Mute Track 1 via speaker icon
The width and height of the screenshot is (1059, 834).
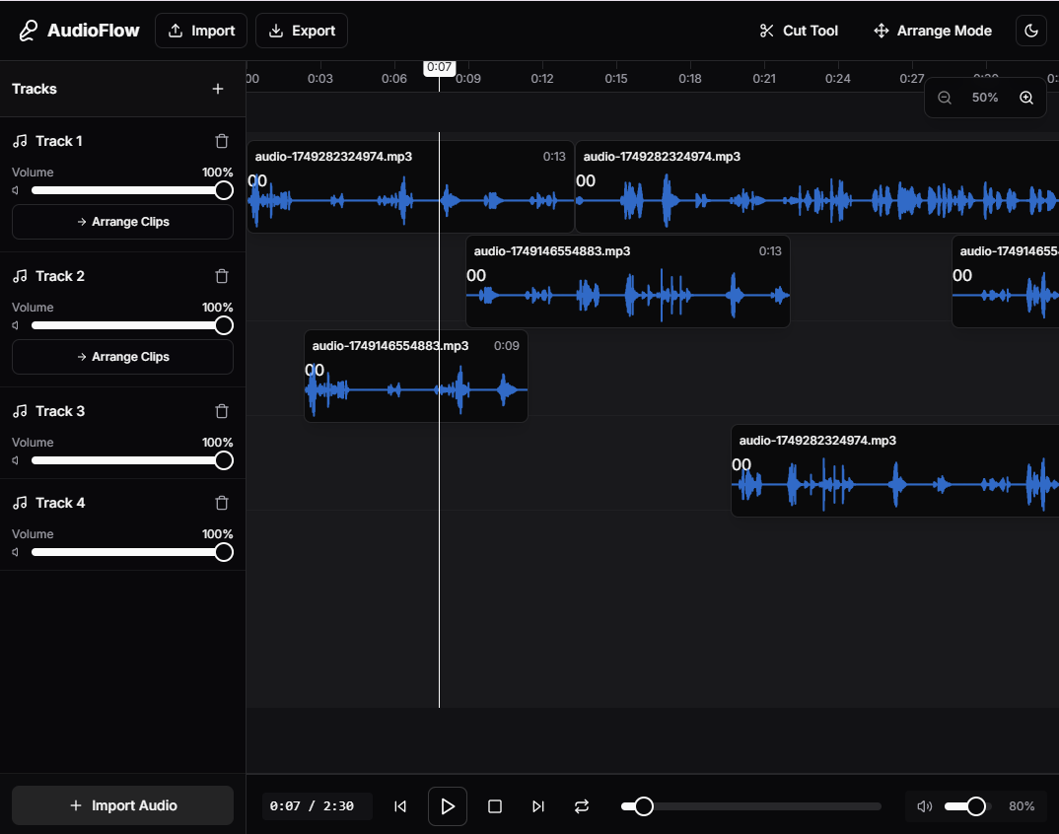[x=16, y=190]
